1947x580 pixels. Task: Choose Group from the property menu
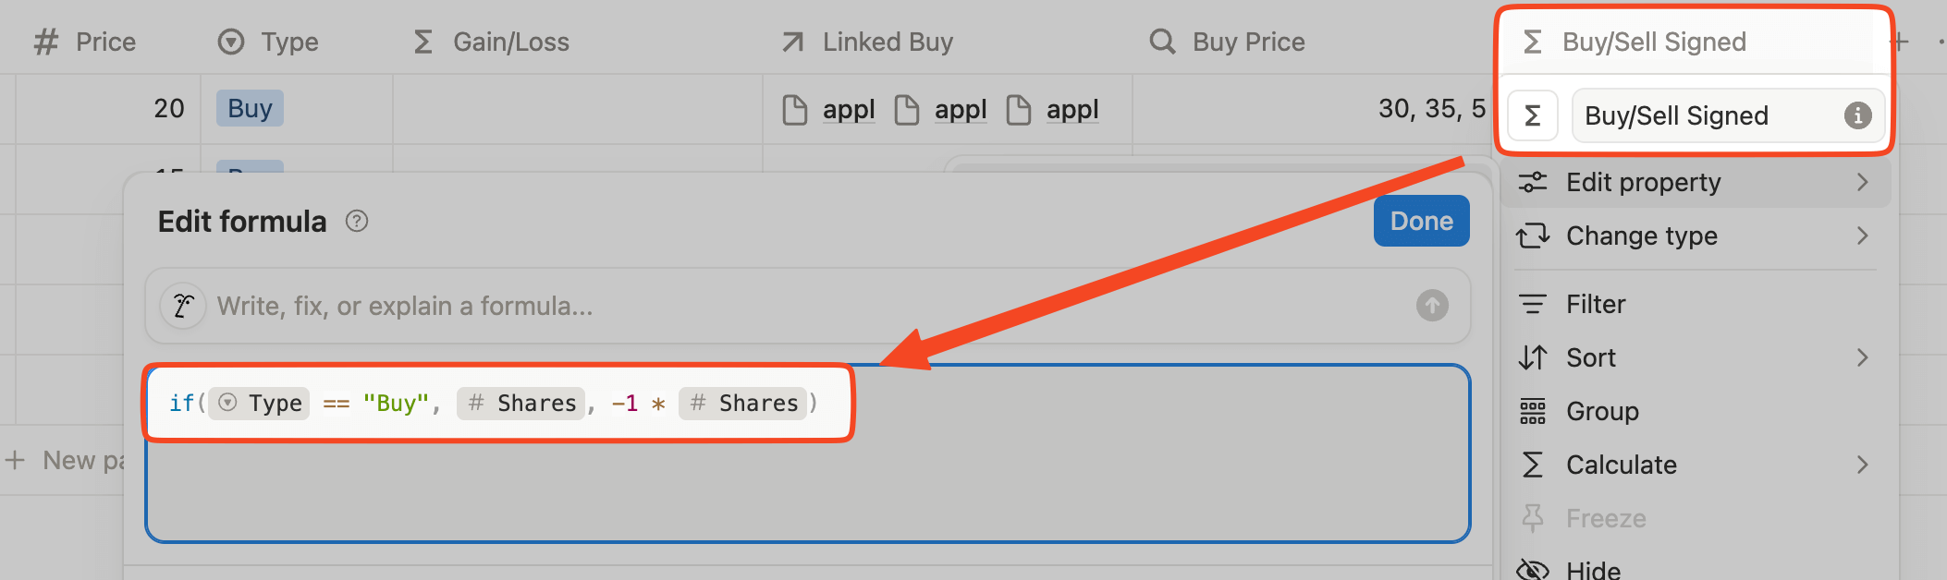pyautogui.click(x=1602, y=411)
